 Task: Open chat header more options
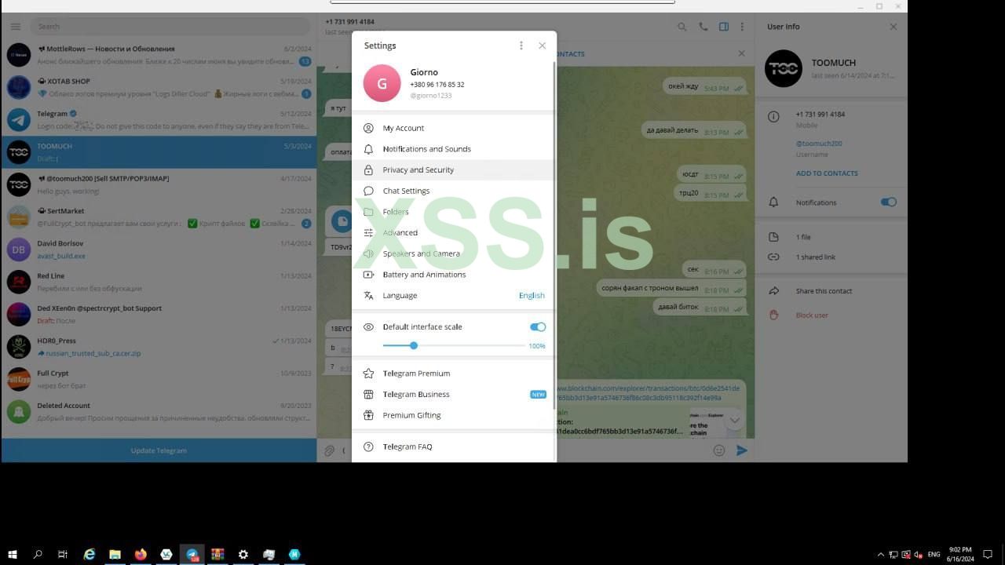tap(742, 27)
